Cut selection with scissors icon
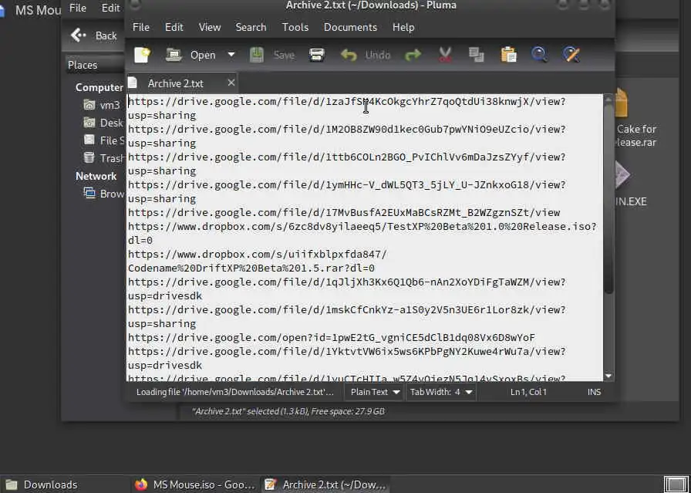Viewport: 691px width, 493px height. coord(445,55)
